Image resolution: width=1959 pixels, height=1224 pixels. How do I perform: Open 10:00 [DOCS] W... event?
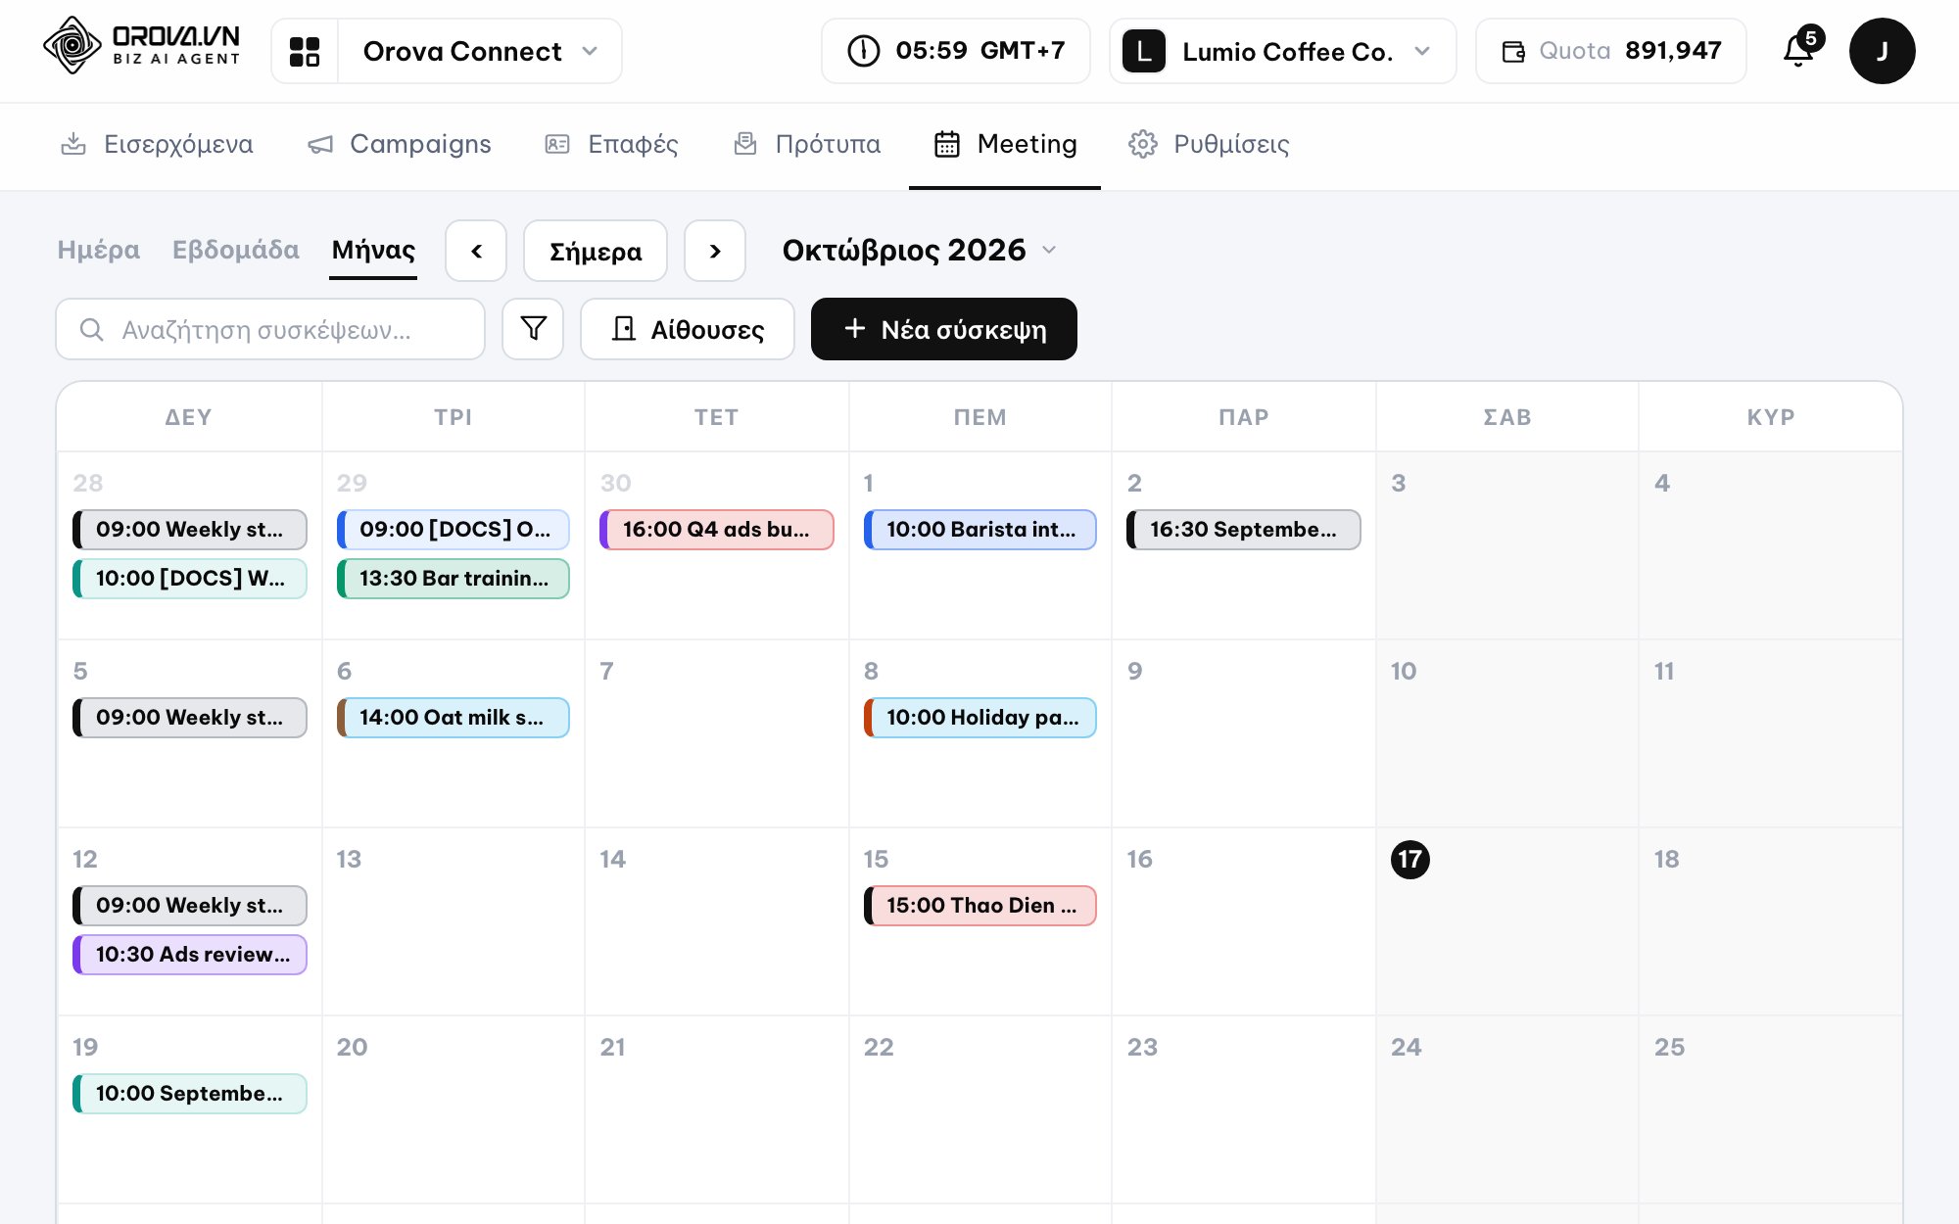[x=190, y=579]
